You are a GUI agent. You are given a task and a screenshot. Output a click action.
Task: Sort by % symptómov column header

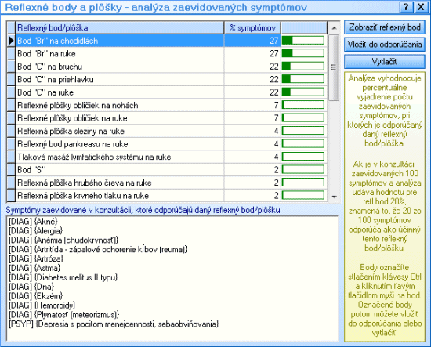click(x=252, y=27)
